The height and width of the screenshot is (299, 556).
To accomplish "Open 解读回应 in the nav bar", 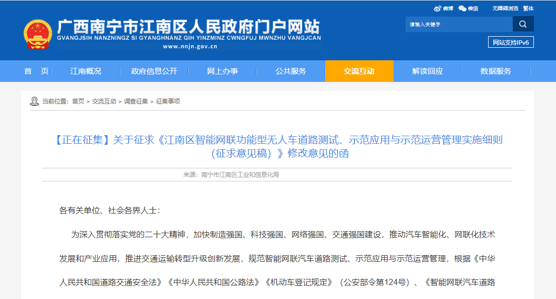I will tap(427, 71).
